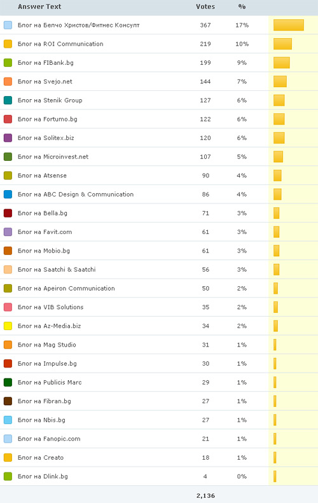This screenshot has height=503, width=318.
Task: Click the bar for Svejo.net row
Action: tap(280, 81)
